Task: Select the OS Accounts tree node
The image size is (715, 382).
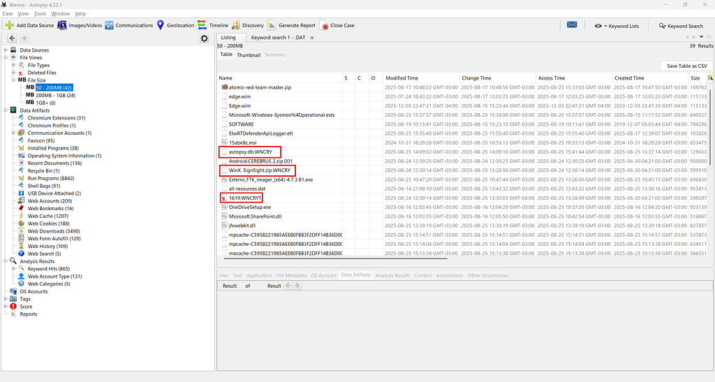Action: coord(34,291)
